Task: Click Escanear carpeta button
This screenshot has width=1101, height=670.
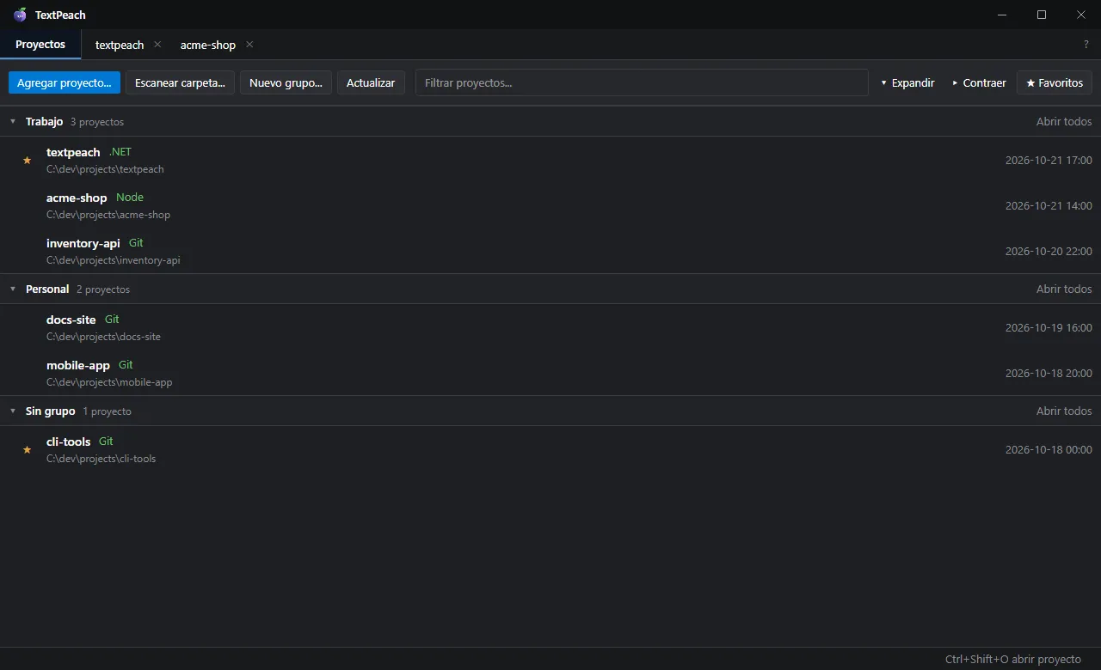Action: 180,82
